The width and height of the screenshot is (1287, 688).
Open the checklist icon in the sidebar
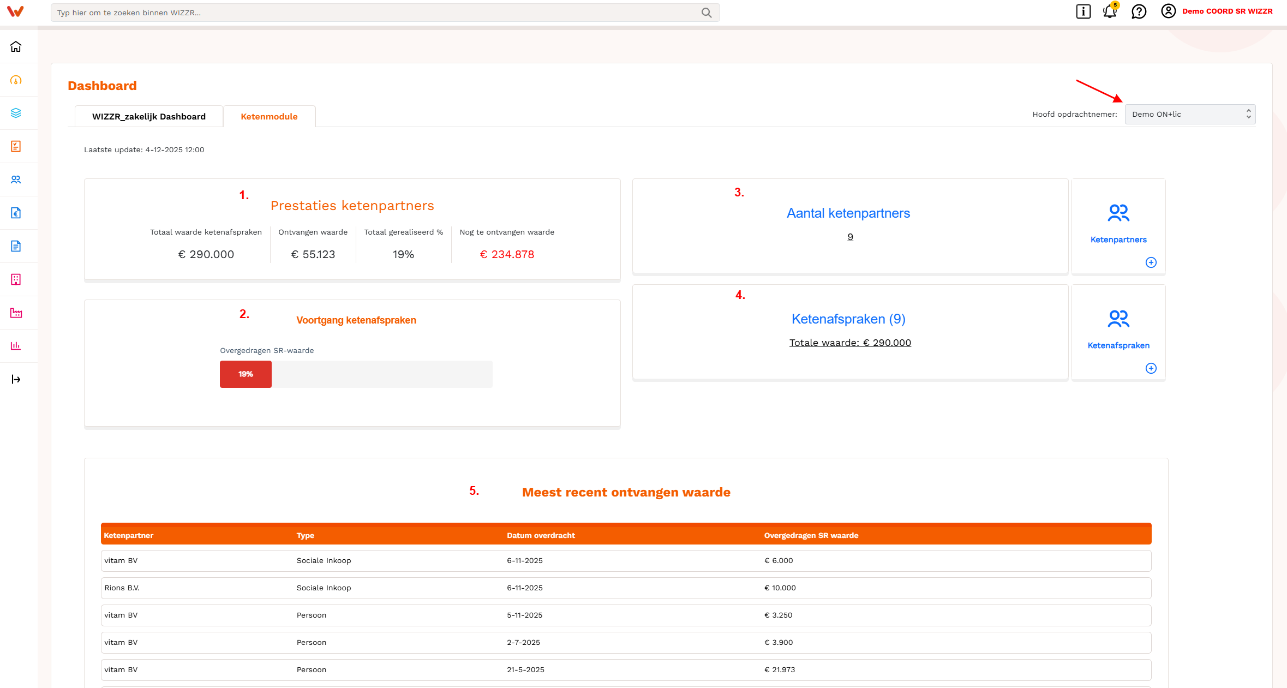16,146
